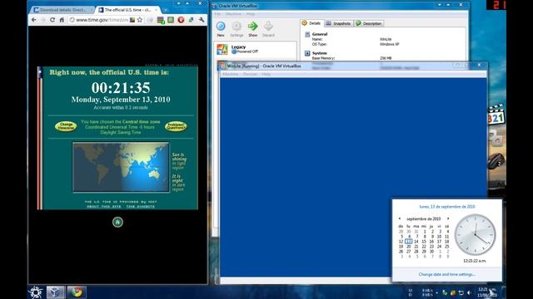
Task: Click the System section icon in Details
Action: point(307,53)
